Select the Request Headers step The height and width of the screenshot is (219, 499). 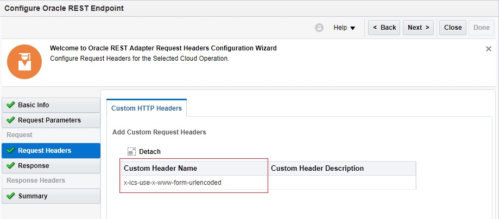point(51,151)
